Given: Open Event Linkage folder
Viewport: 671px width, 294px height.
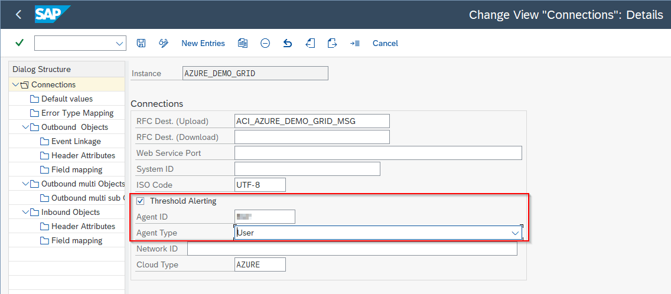Looking at the screenshot, I should pos(76,141).
